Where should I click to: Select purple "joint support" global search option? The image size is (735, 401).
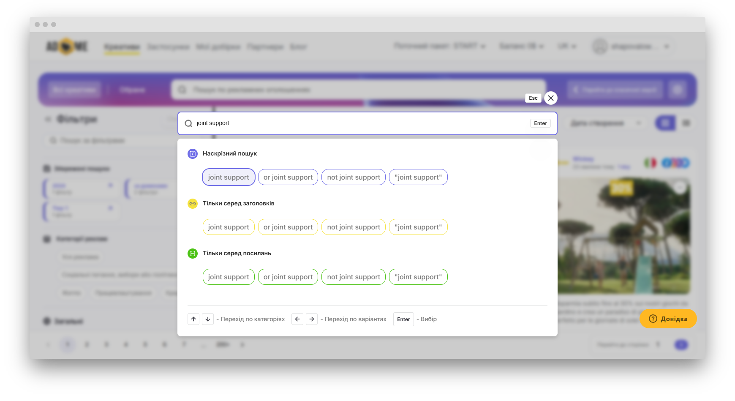click(229, 177)
